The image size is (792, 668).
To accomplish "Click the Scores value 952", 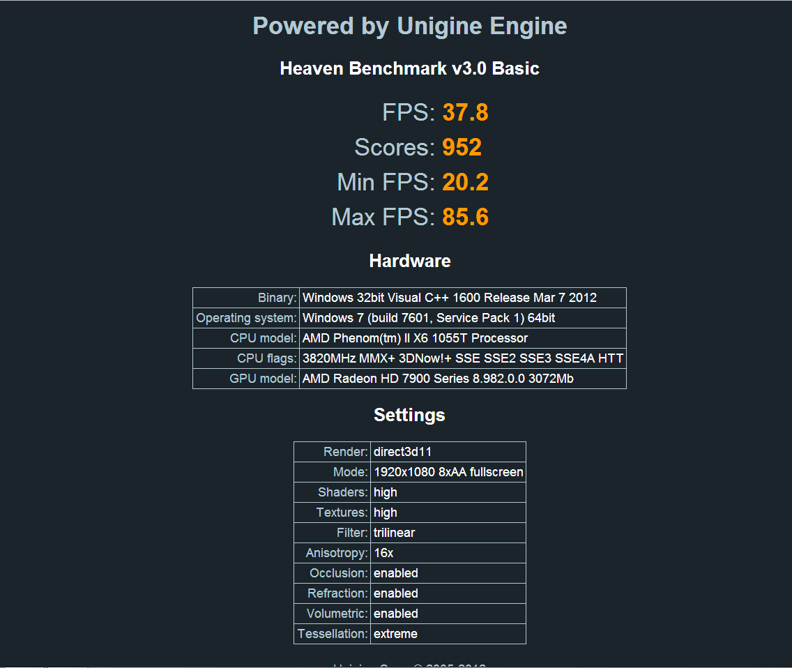I will tap(462, 147).
